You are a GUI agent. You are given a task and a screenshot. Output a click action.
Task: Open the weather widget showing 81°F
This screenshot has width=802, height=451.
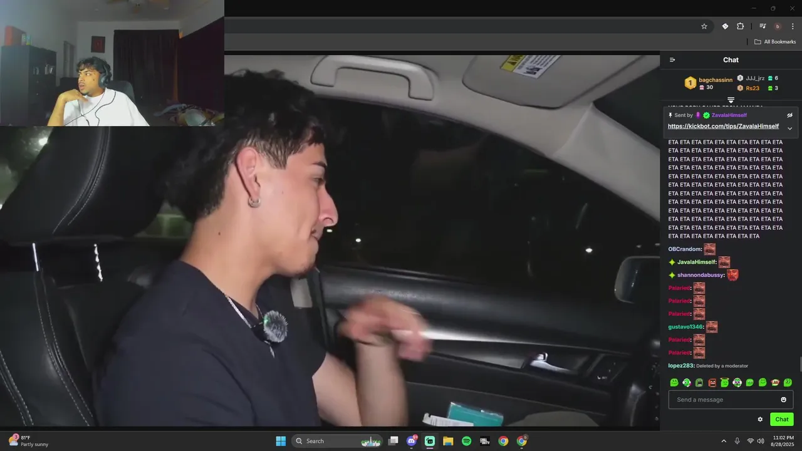tap(28, 441)
